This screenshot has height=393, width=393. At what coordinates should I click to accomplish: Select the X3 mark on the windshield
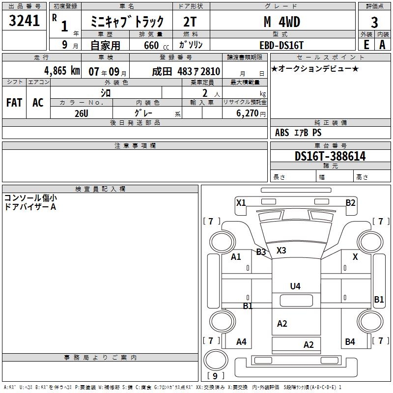281,250
